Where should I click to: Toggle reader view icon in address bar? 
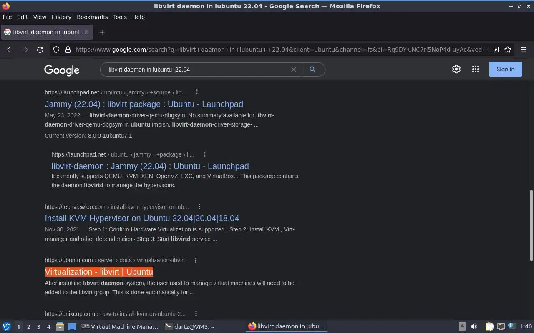coord(496,50)
